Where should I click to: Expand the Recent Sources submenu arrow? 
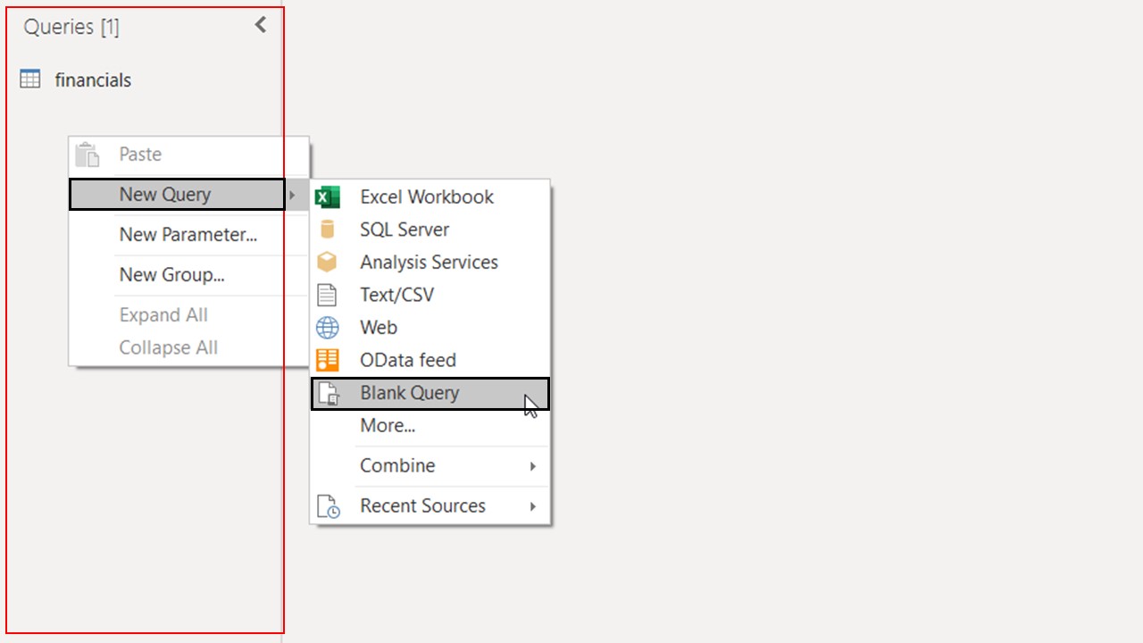(533, 506)
